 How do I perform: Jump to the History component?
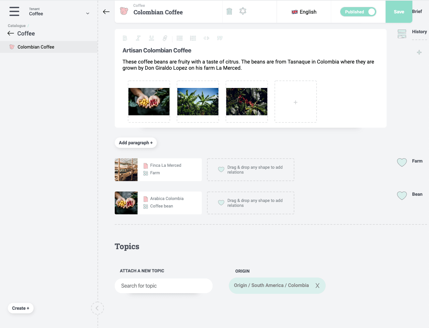click(x=419, y=32)
